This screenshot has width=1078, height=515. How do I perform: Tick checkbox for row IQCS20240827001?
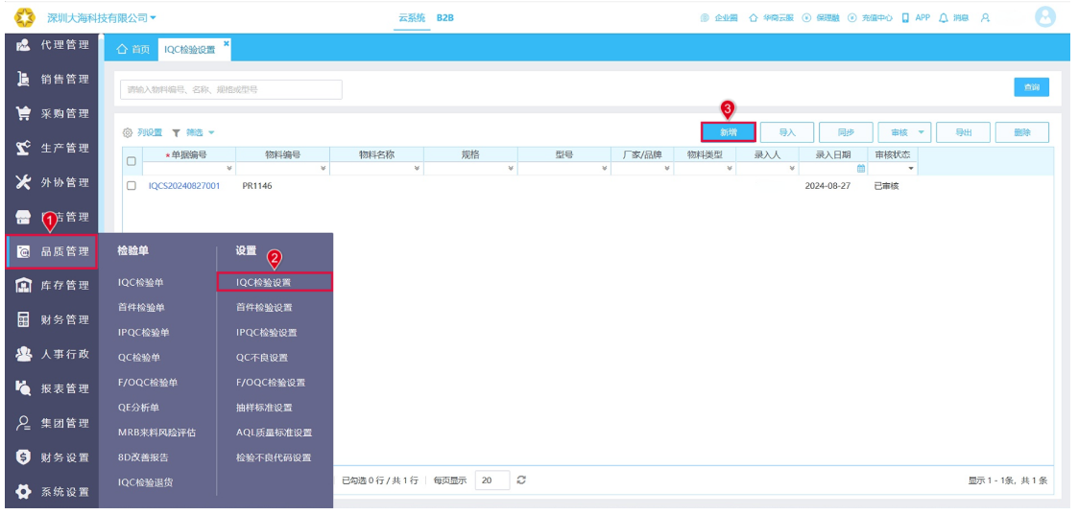[132, 185]
